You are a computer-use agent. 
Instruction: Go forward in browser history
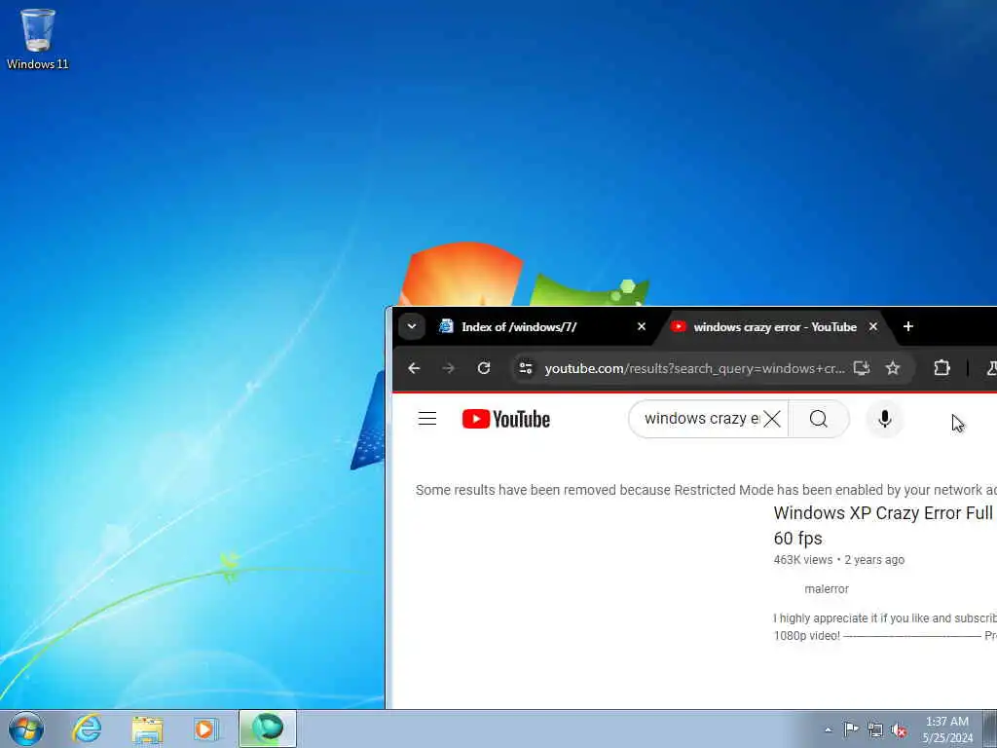coord(449,368)
